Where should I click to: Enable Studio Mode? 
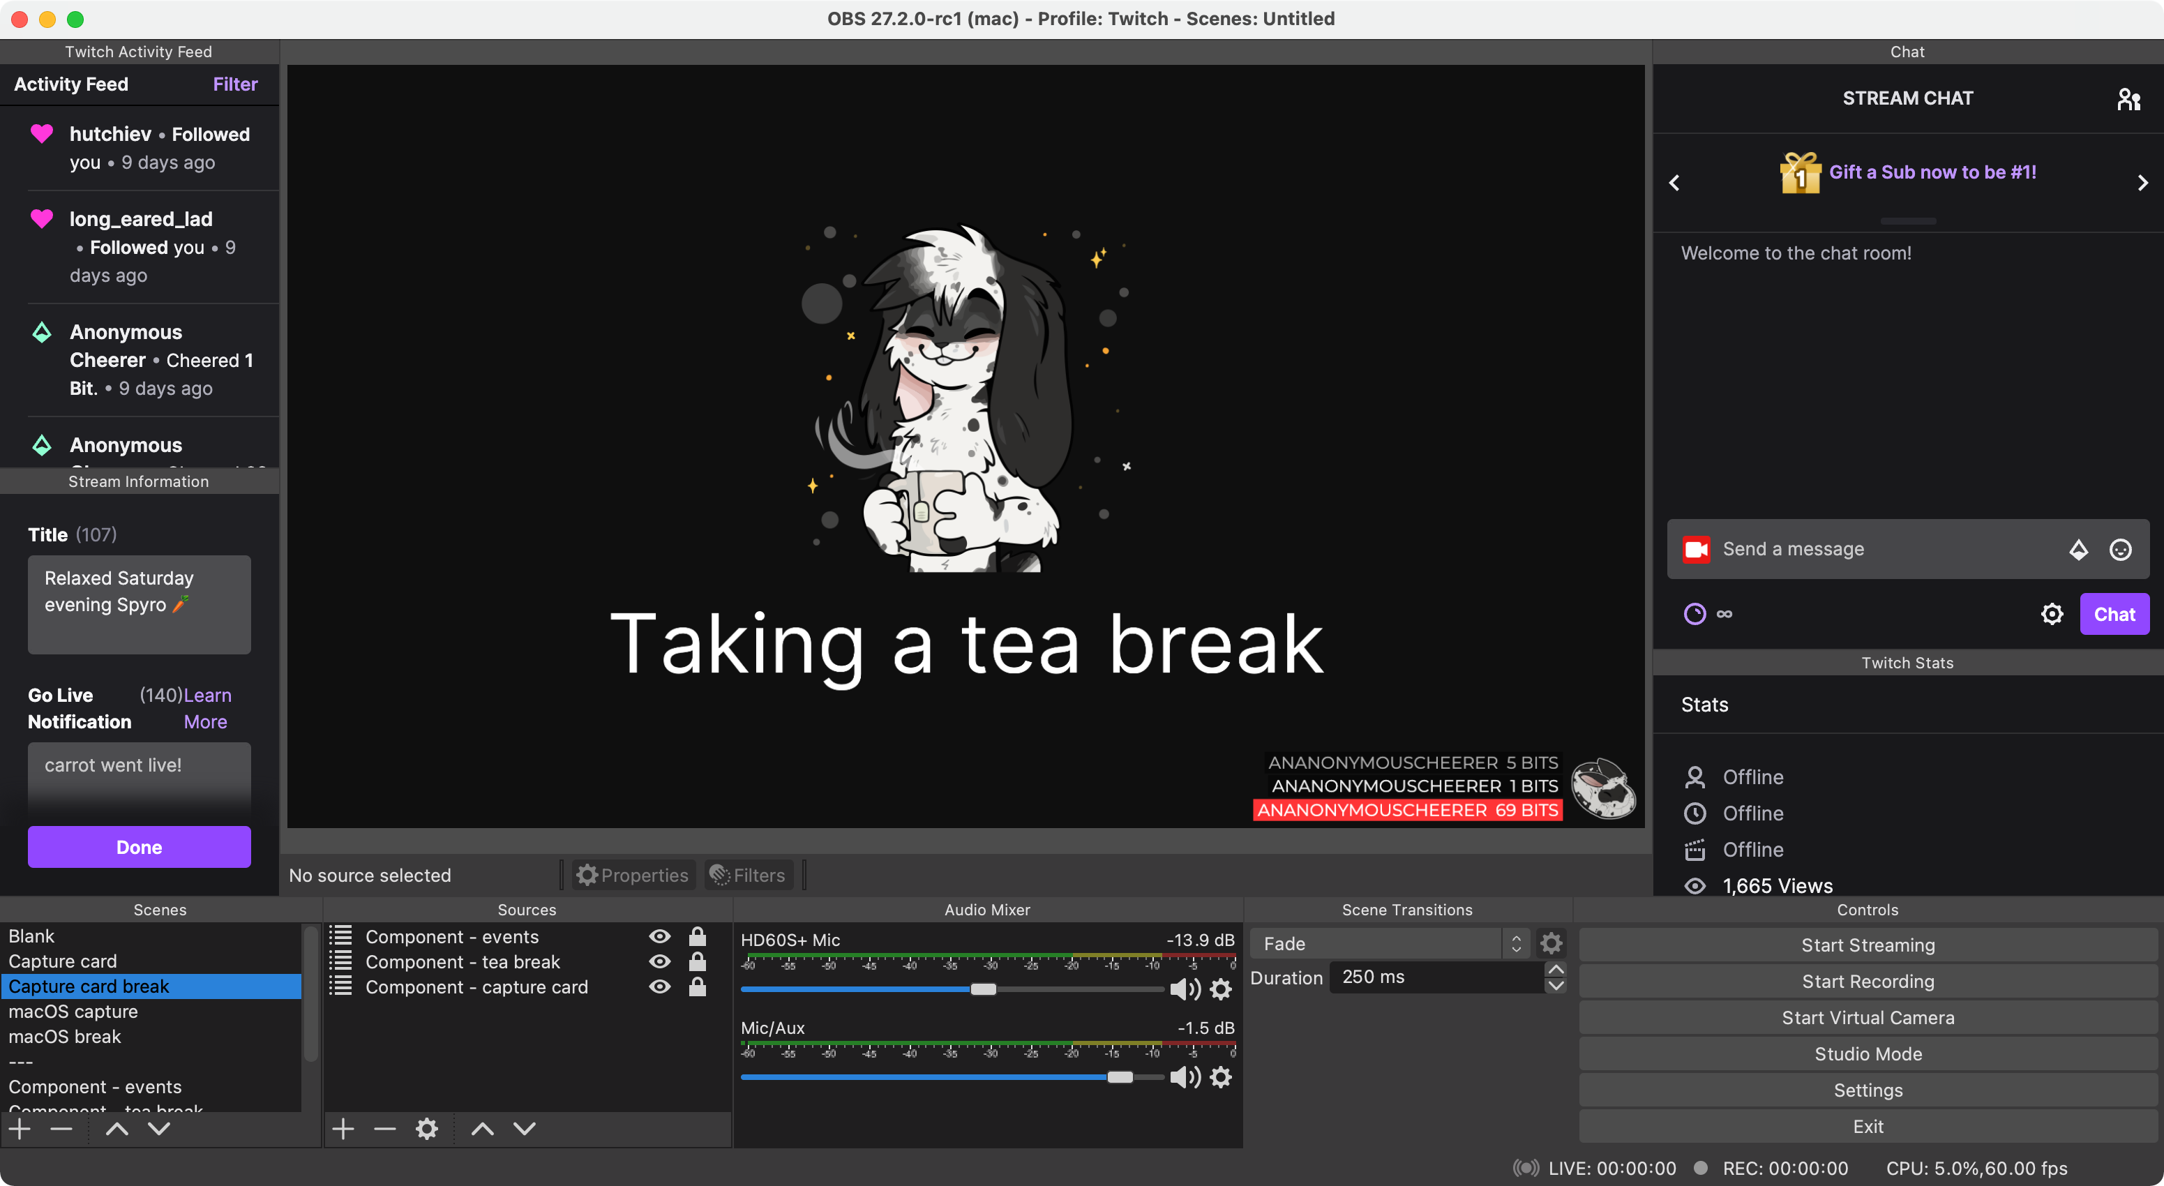pyautogui.click(x=1868, y=1053)
